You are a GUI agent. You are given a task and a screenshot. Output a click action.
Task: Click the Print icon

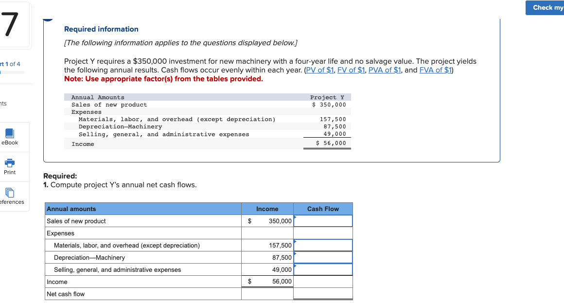10,162
